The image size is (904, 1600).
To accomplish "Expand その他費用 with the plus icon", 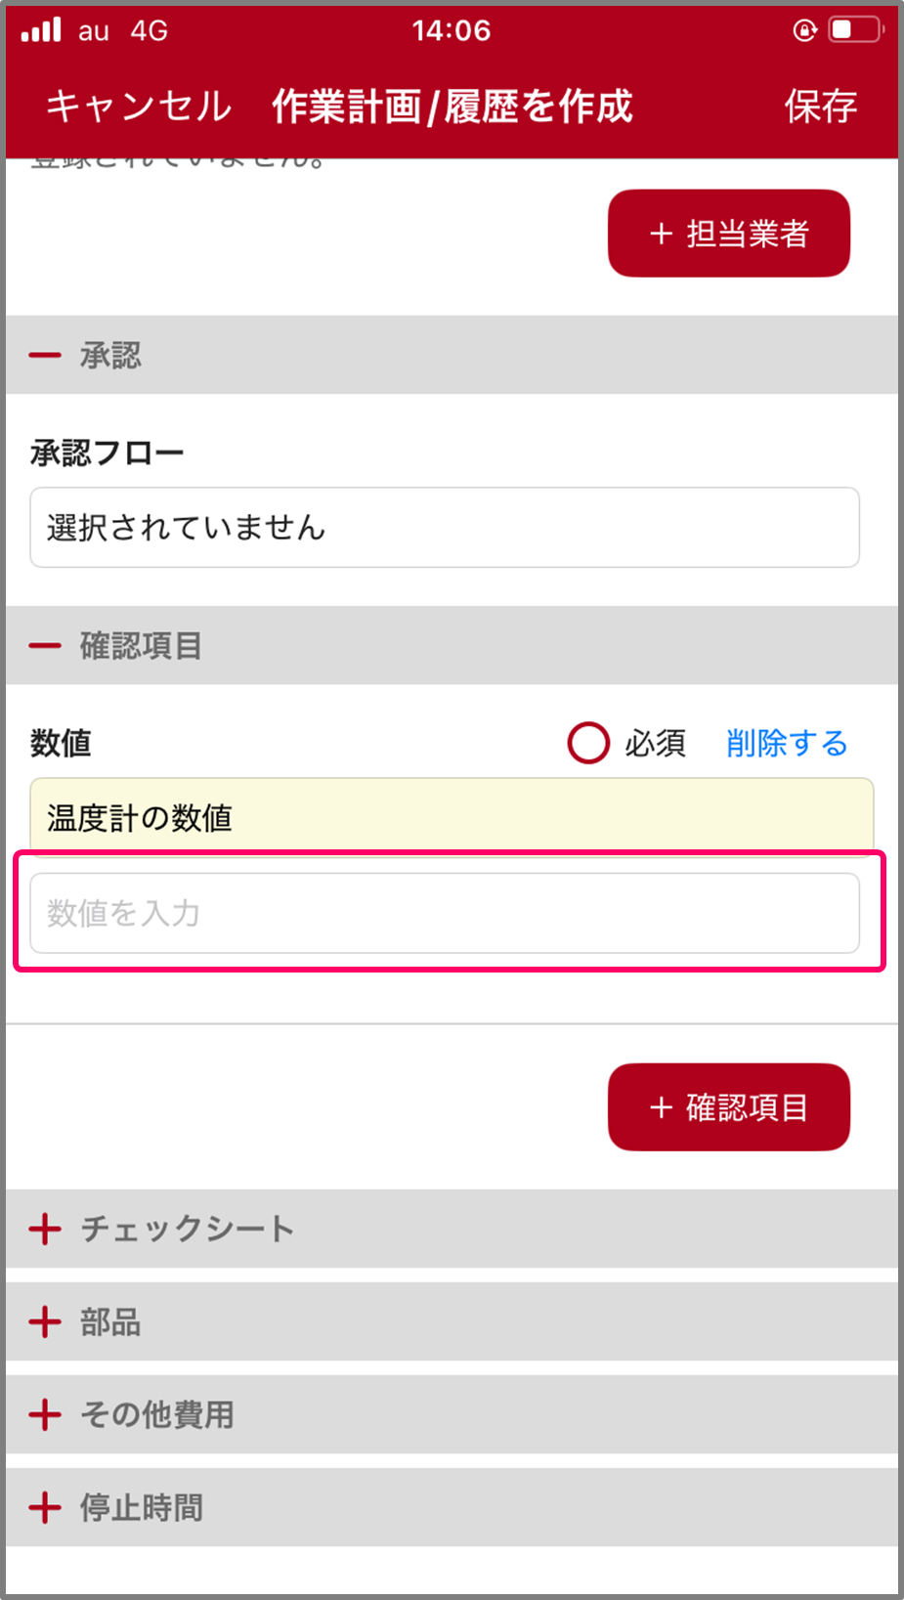I will (x=45, y=1414).
